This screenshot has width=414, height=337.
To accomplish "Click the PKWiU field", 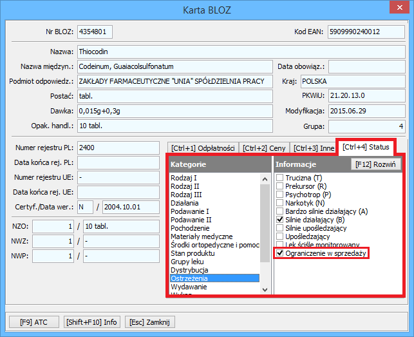I will click(367, 95).
